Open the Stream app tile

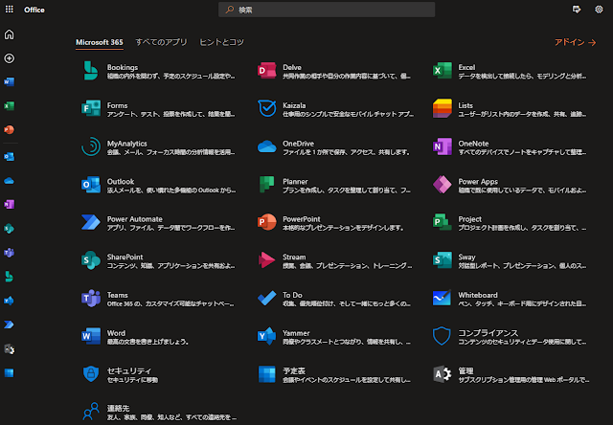coord(334,260)
